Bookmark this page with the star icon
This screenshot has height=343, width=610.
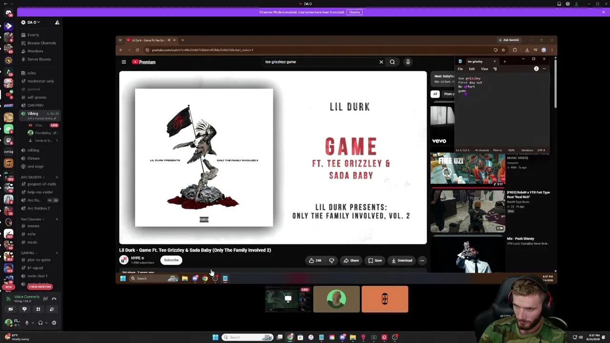coord(503,50)
